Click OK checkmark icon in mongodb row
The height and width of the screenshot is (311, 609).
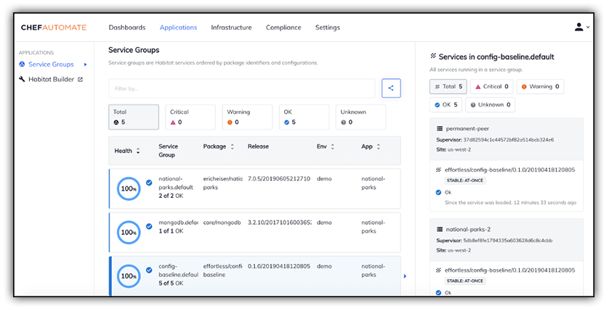(x=149, y=227)
